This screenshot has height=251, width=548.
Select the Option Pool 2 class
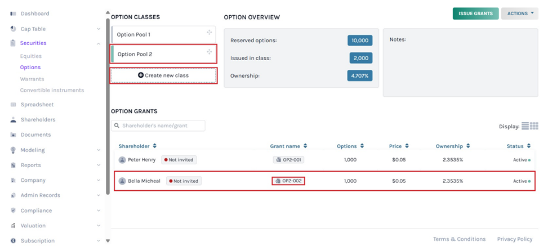163,54
